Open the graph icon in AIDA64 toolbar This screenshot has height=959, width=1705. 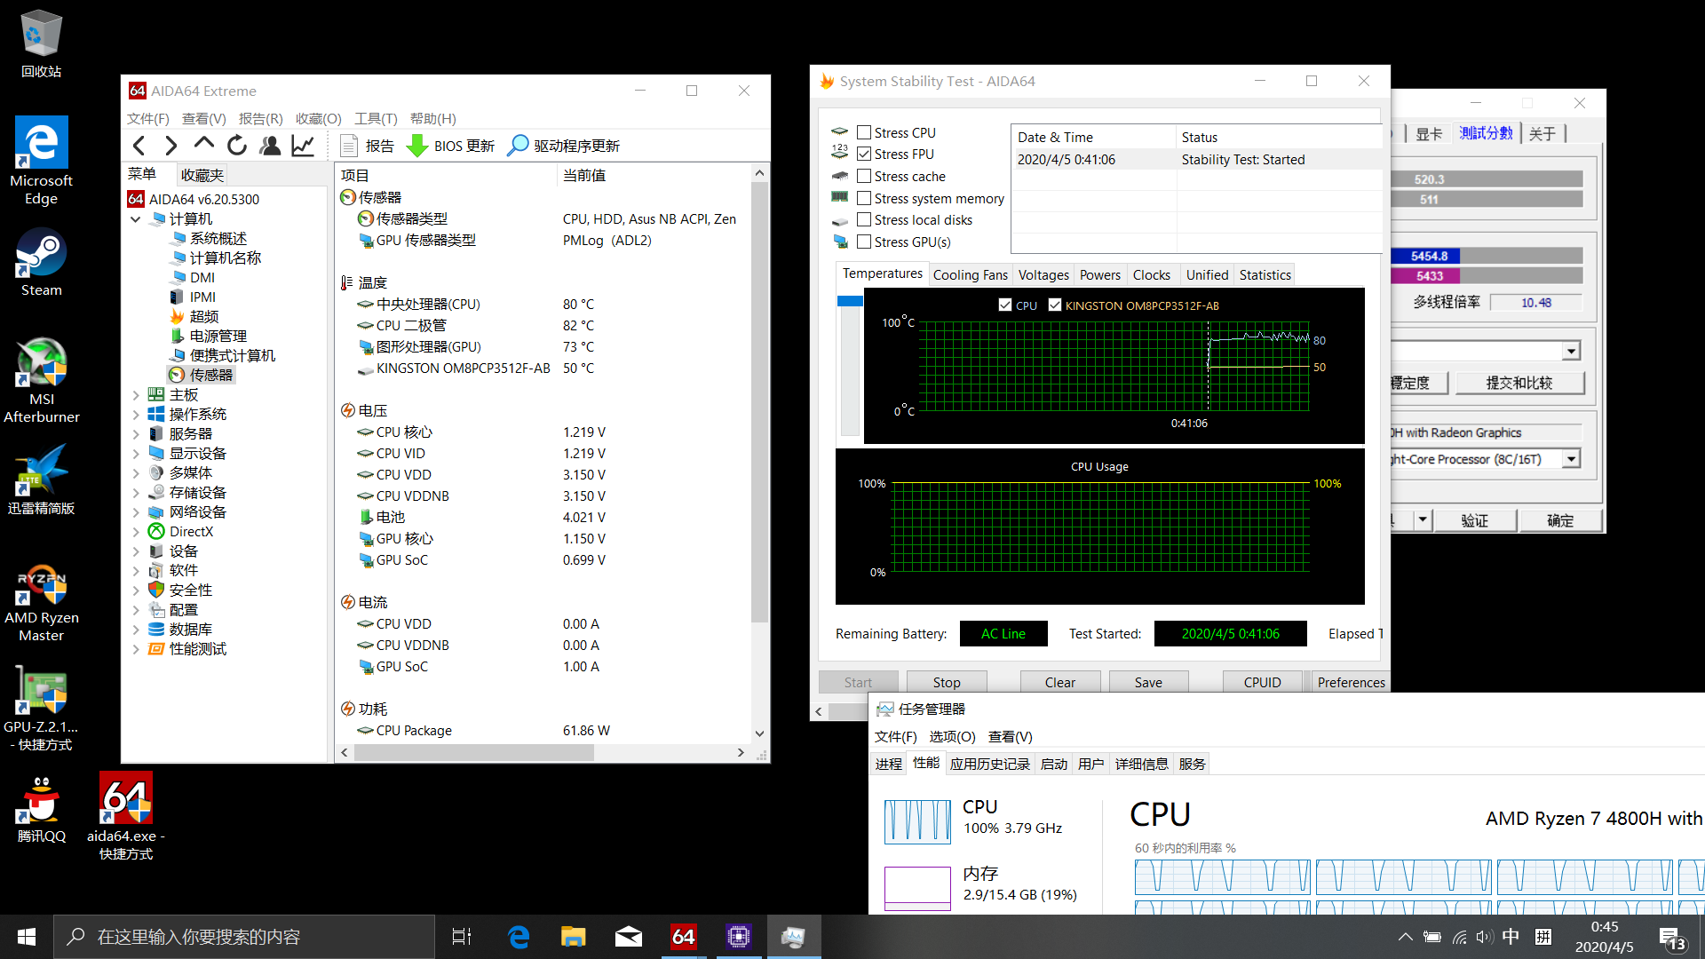303,146
